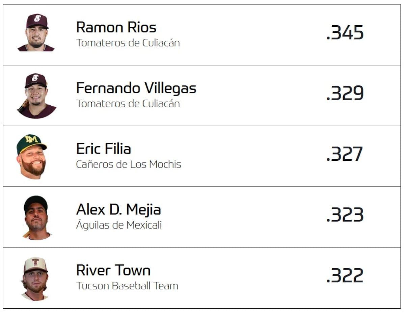The image size is (405, 313).
Task: Open the Ramon Rios player name
Action: 116,27
